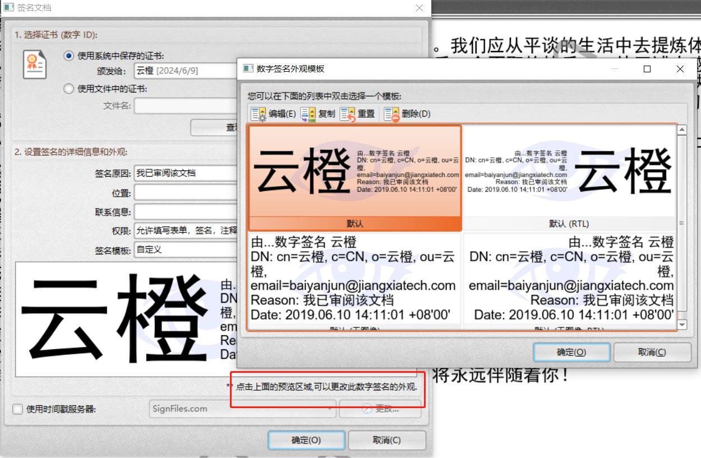The height and width of the screenshot is (458, 701).
Task: Click 取消(C) in the template dialog
Action: pyautogui.click(x=652, y=352)
